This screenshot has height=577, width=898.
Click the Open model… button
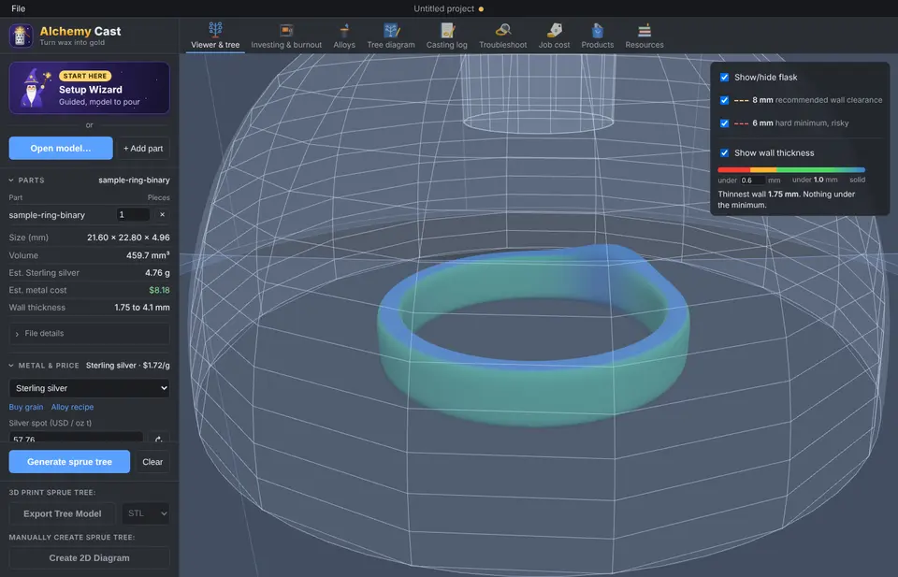[x=61, y=149]
